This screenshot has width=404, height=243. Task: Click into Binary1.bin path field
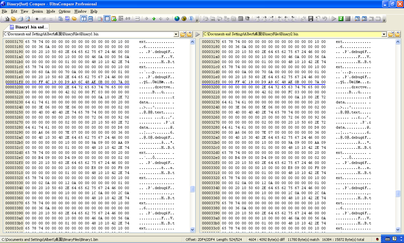click(x=88, y=34)
